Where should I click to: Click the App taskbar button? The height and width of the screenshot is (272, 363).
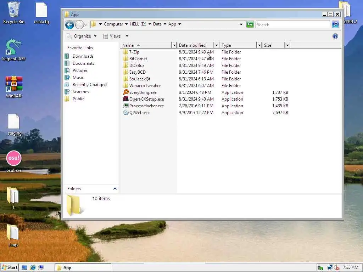(83, 268)
